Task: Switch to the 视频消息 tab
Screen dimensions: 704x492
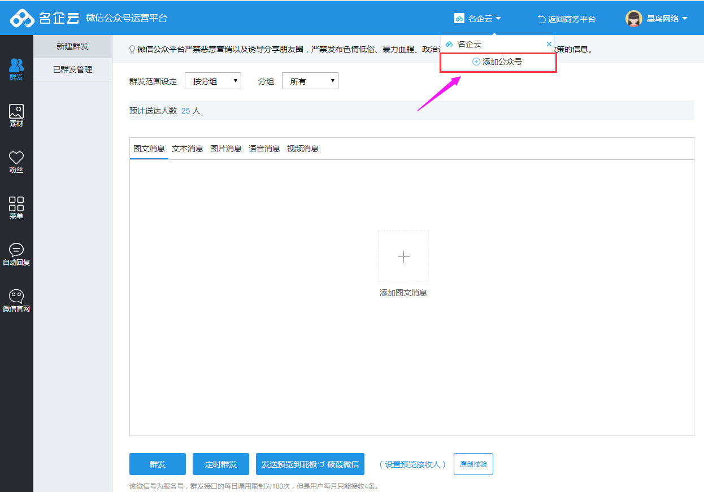Action: pos(303,149)
